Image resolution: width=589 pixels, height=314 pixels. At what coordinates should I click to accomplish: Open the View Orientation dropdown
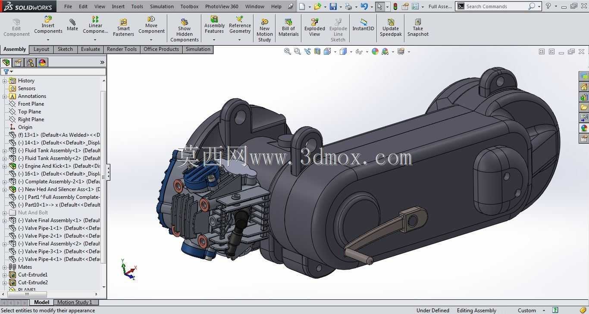coord(335,52)
